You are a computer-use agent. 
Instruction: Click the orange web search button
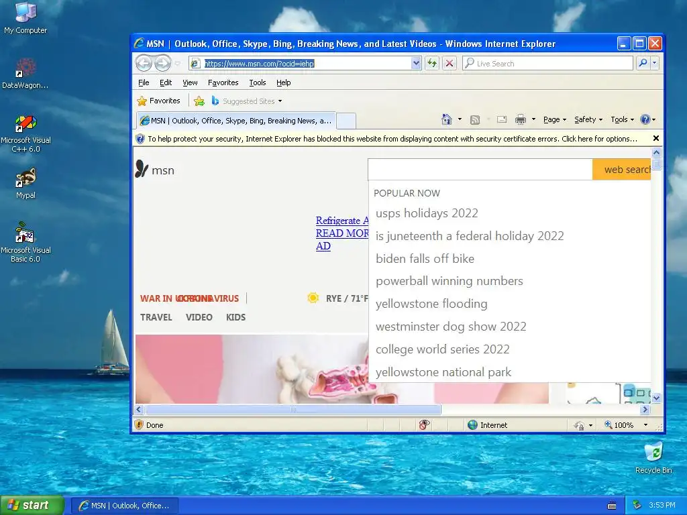click(622, 170)
